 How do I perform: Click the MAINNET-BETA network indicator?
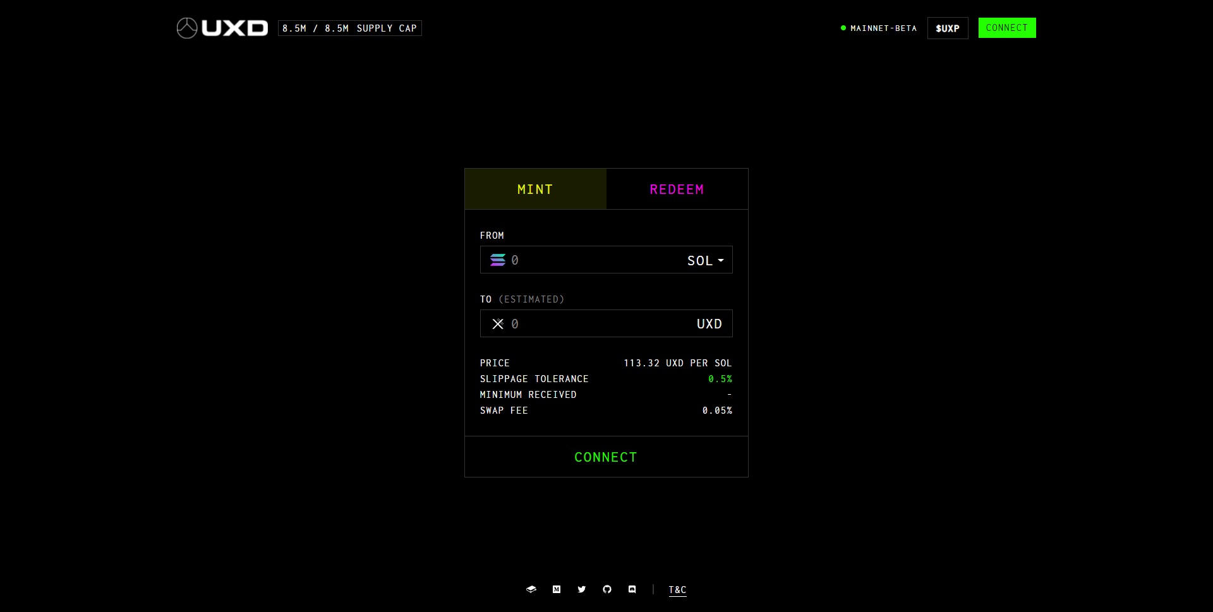pyautogui.click(x=879, y=28)
